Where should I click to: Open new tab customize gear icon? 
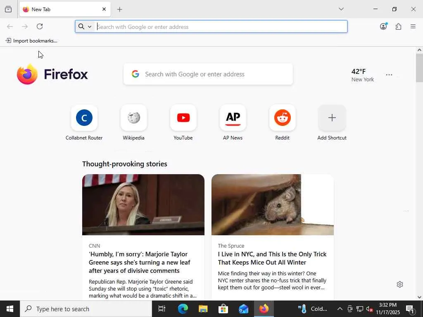pos(400,284)
